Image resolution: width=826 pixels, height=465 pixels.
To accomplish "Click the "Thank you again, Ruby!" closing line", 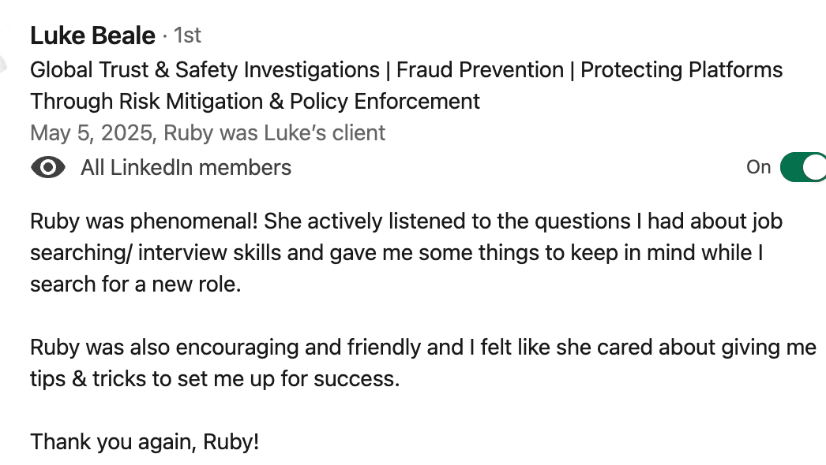I will click(145, 442).
